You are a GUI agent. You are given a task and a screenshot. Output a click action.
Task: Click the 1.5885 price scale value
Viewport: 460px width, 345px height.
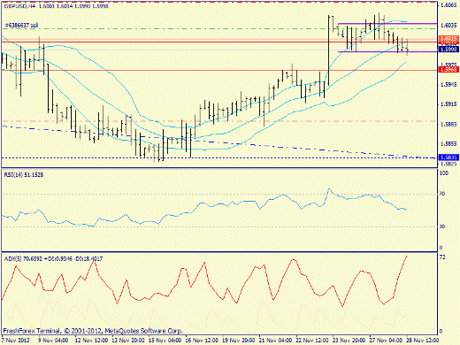coord(448,124)
